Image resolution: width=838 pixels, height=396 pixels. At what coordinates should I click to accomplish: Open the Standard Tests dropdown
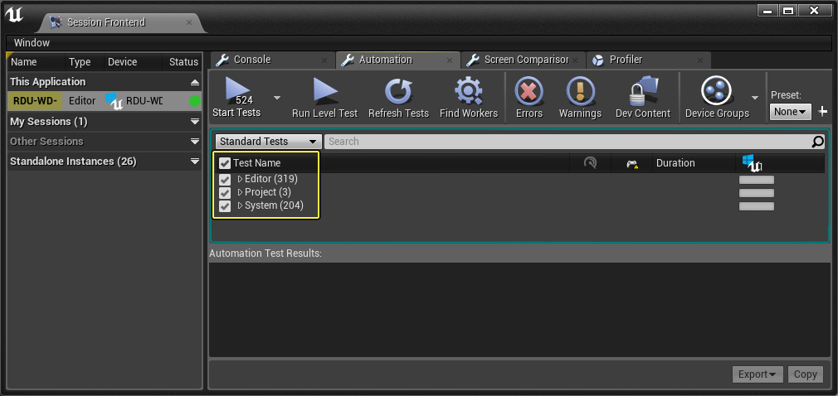(268, 142)
